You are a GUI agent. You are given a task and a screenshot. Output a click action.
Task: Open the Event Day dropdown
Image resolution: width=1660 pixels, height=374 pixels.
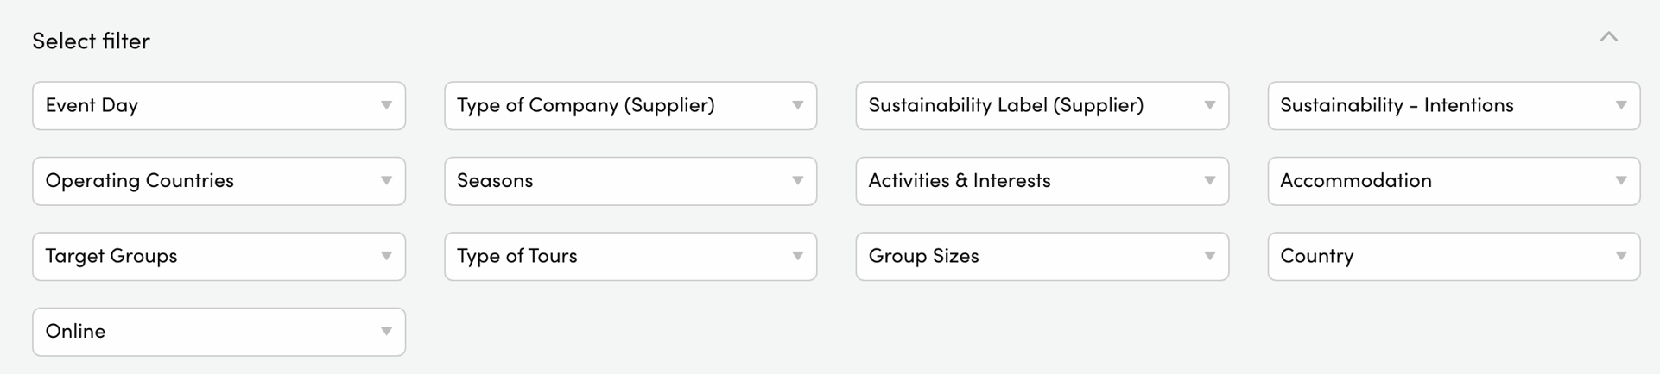coord(219,106)
